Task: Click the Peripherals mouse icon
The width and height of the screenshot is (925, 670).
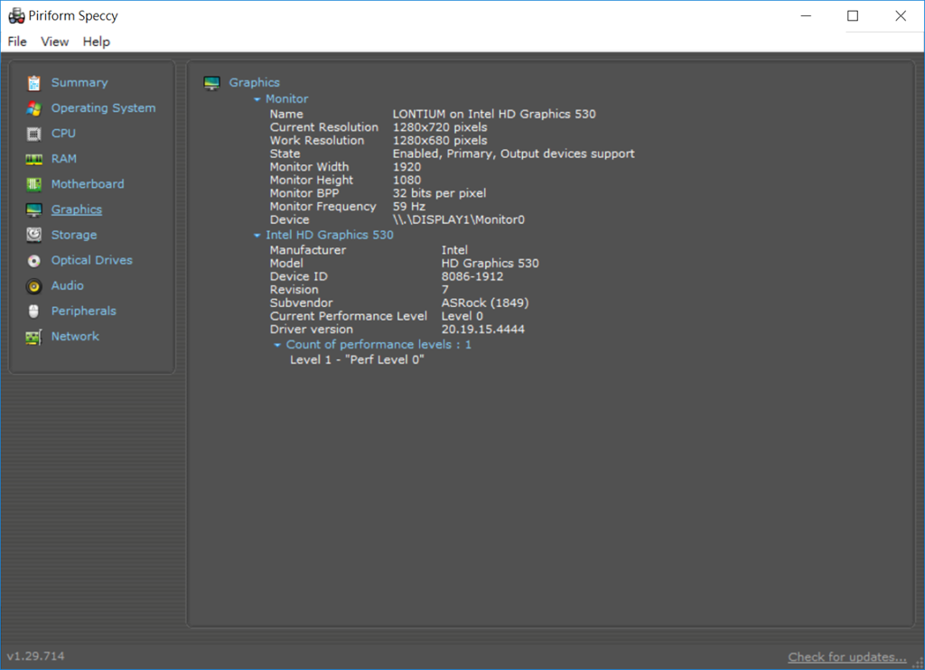Action: tap(34, 312)
